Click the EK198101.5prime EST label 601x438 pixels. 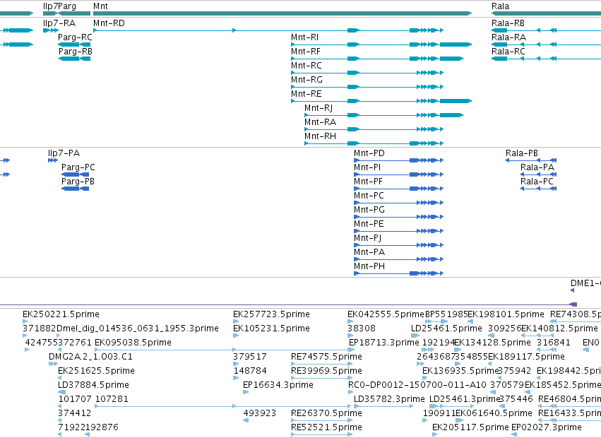click(x=506, y=314)
